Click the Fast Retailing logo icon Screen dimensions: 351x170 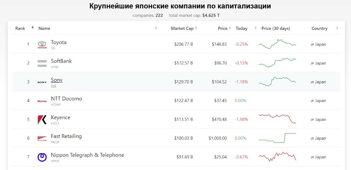[x=42, y=138]
